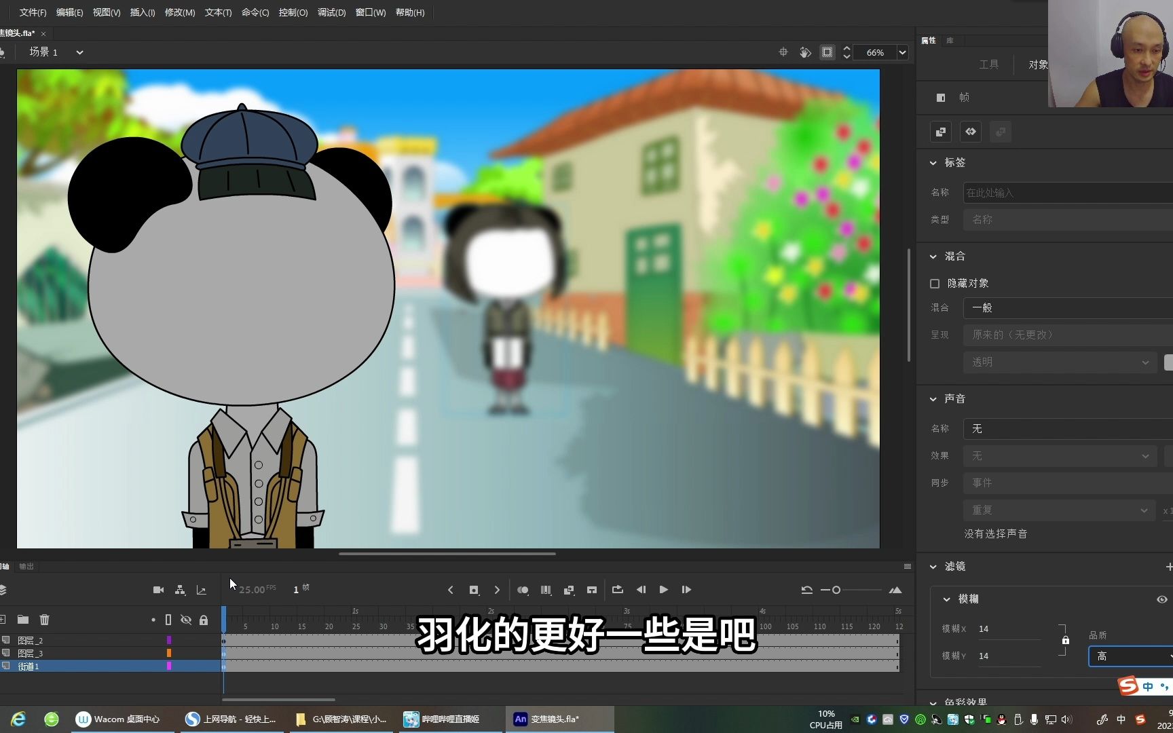Image resolution: width=1173 pixels, height=733 pixels.
Task: Enable the 隐藏对象 checkbox
Action: point(935,284)
